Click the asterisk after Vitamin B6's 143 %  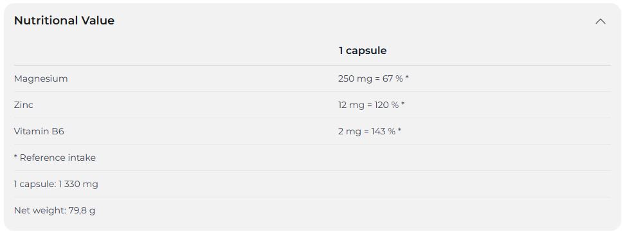point(399,130)
